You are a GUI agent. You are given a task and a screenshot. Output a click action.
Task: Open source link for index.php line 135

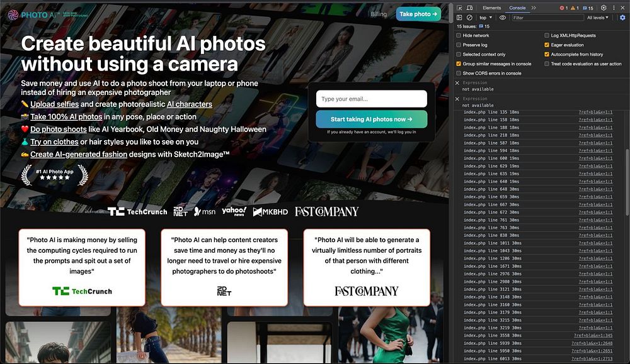point(595,113)
